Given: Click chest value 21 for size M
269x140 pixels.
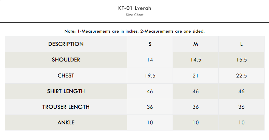Looking at the screenshot, I should tap(196, 75).
